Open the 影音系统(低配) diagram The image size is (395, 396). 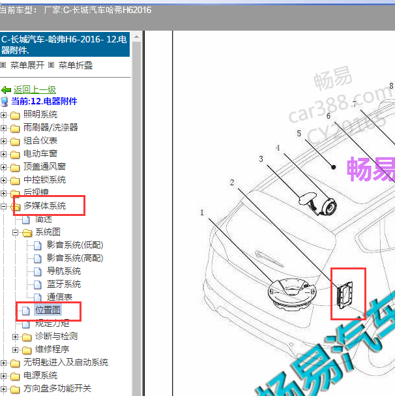(75, 245)
